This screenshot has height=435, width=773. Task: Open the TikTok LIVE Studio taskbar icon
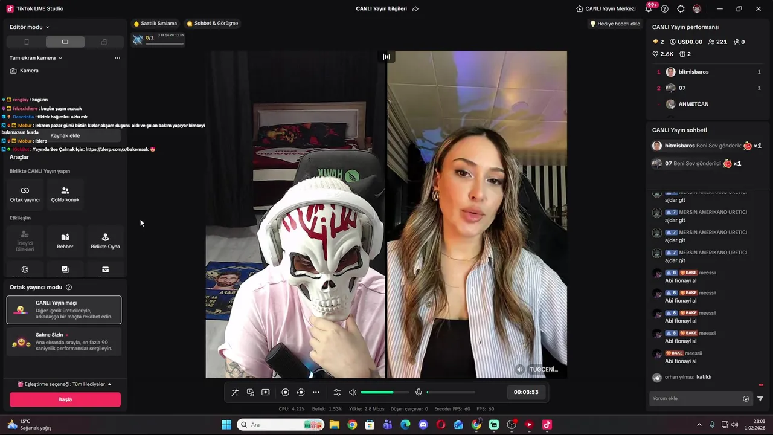547,425
